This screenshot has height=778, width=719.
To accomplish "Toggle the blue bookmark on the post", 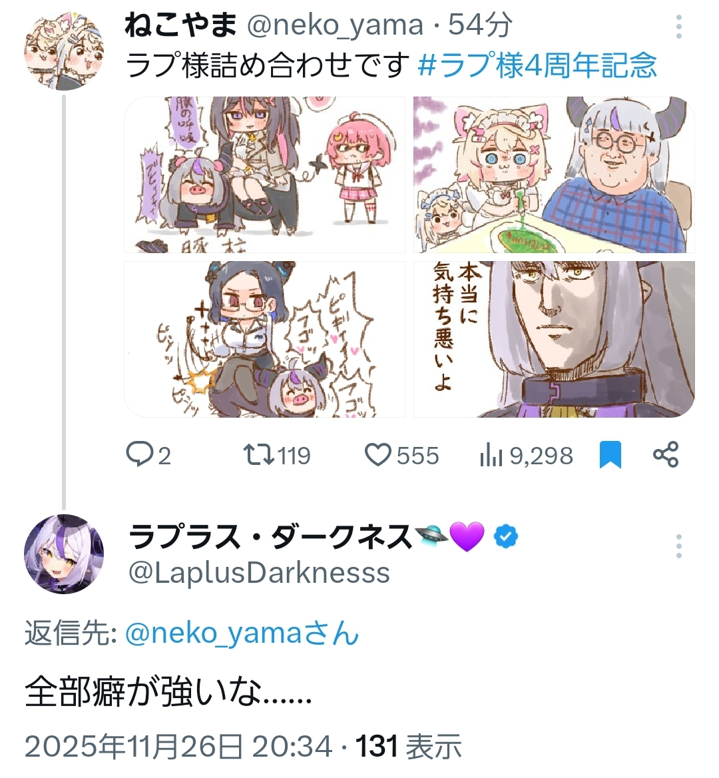I will 610,455.
